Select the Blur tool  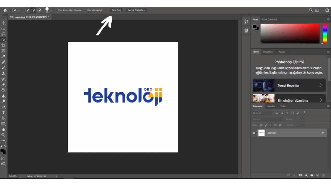click(x=3, y=96)
